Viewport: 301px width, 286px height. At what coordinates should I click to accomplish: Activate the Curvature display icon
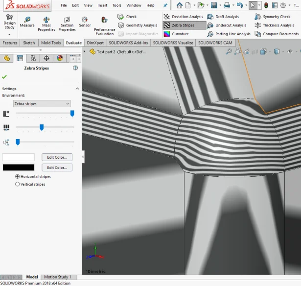pyautogui.click(x=167, y=34)
